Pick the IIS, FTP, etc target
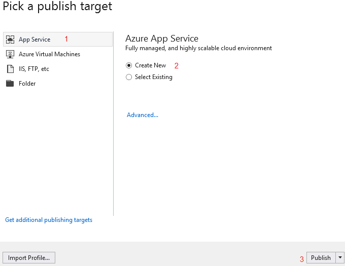The height and width of the screenshot is (266, 345). click(58, 69)
